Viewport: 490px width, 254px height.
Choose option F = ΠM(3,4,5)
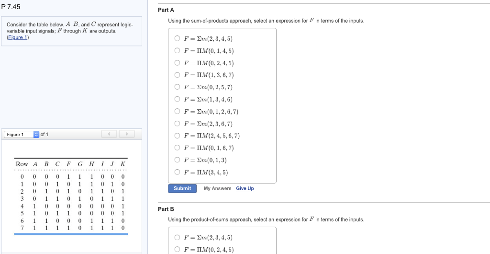[178, 173]
